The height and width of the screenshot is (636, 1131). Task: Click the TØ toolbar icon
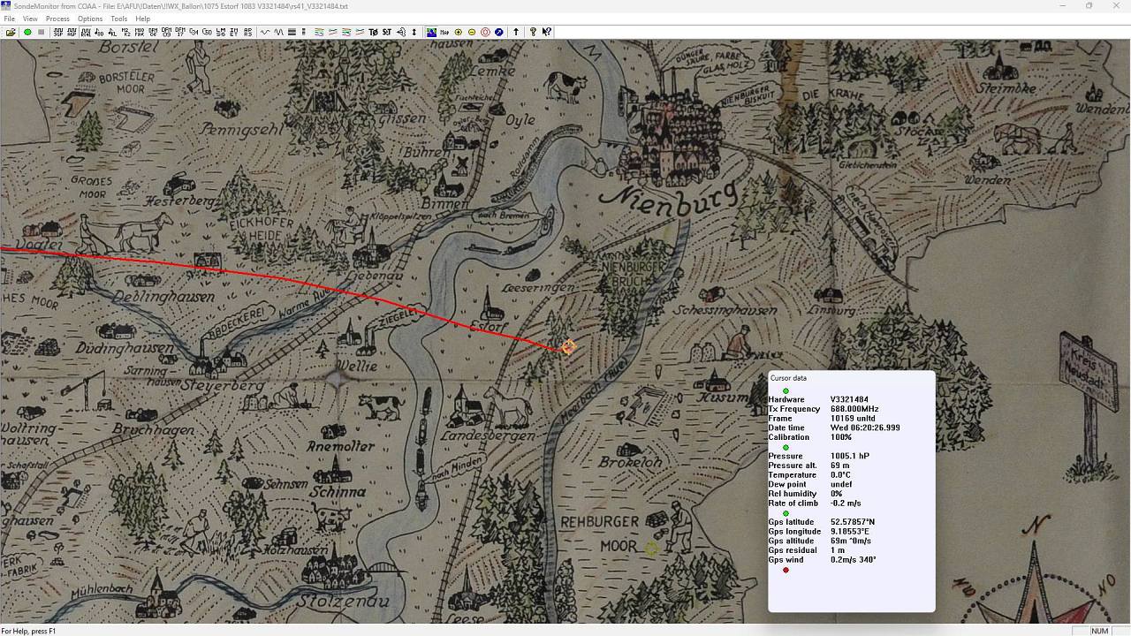[373, 32]
